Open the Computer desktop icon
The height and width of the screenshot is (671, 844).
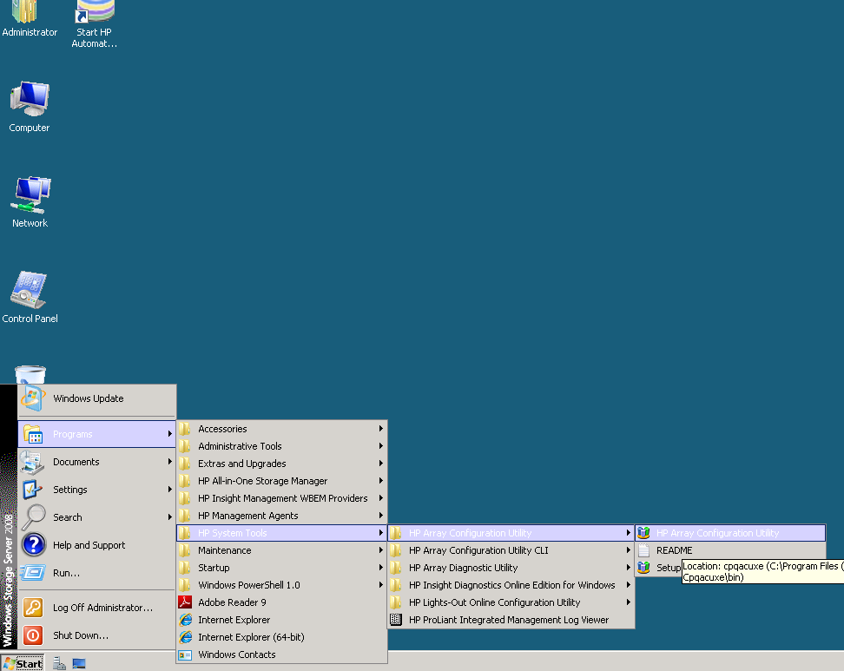click(30, 98)
